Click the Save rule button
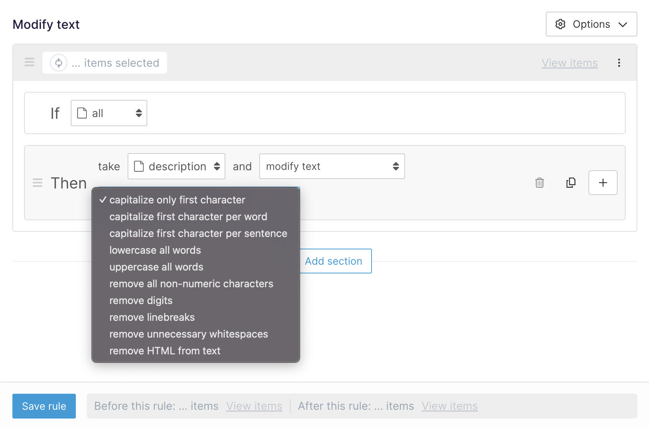 44,406
